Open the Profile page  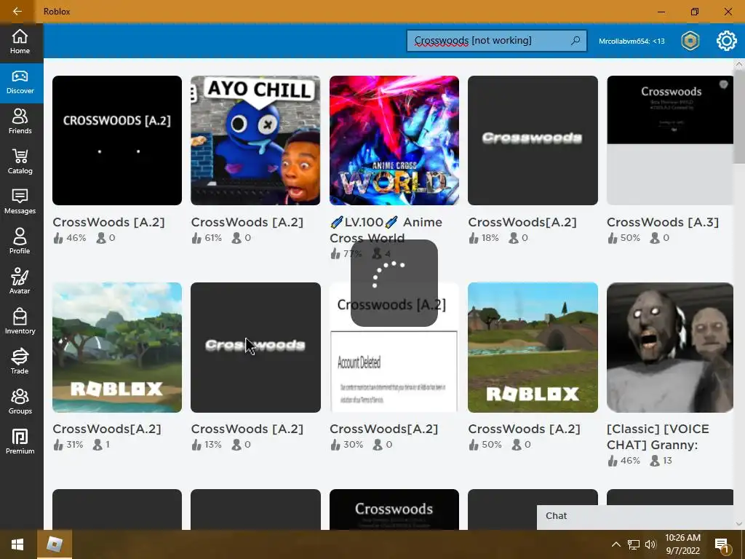(20, 242)
